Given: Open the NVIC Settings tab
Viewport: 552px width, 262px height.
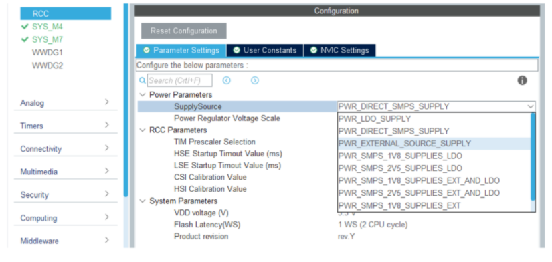Looking at the screenshot, I should coord(340,50).
